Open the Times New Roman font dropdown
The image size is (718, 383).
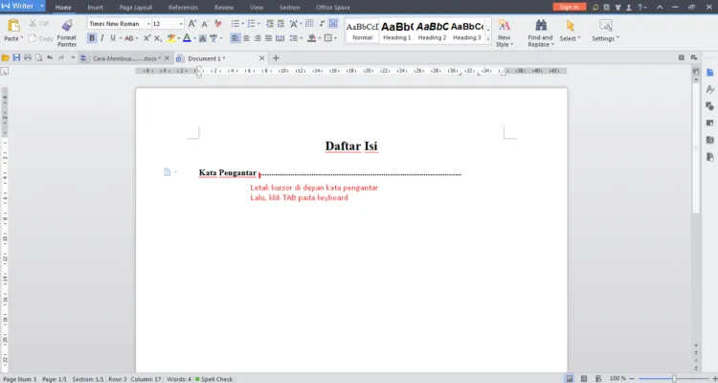coord(148,23)
